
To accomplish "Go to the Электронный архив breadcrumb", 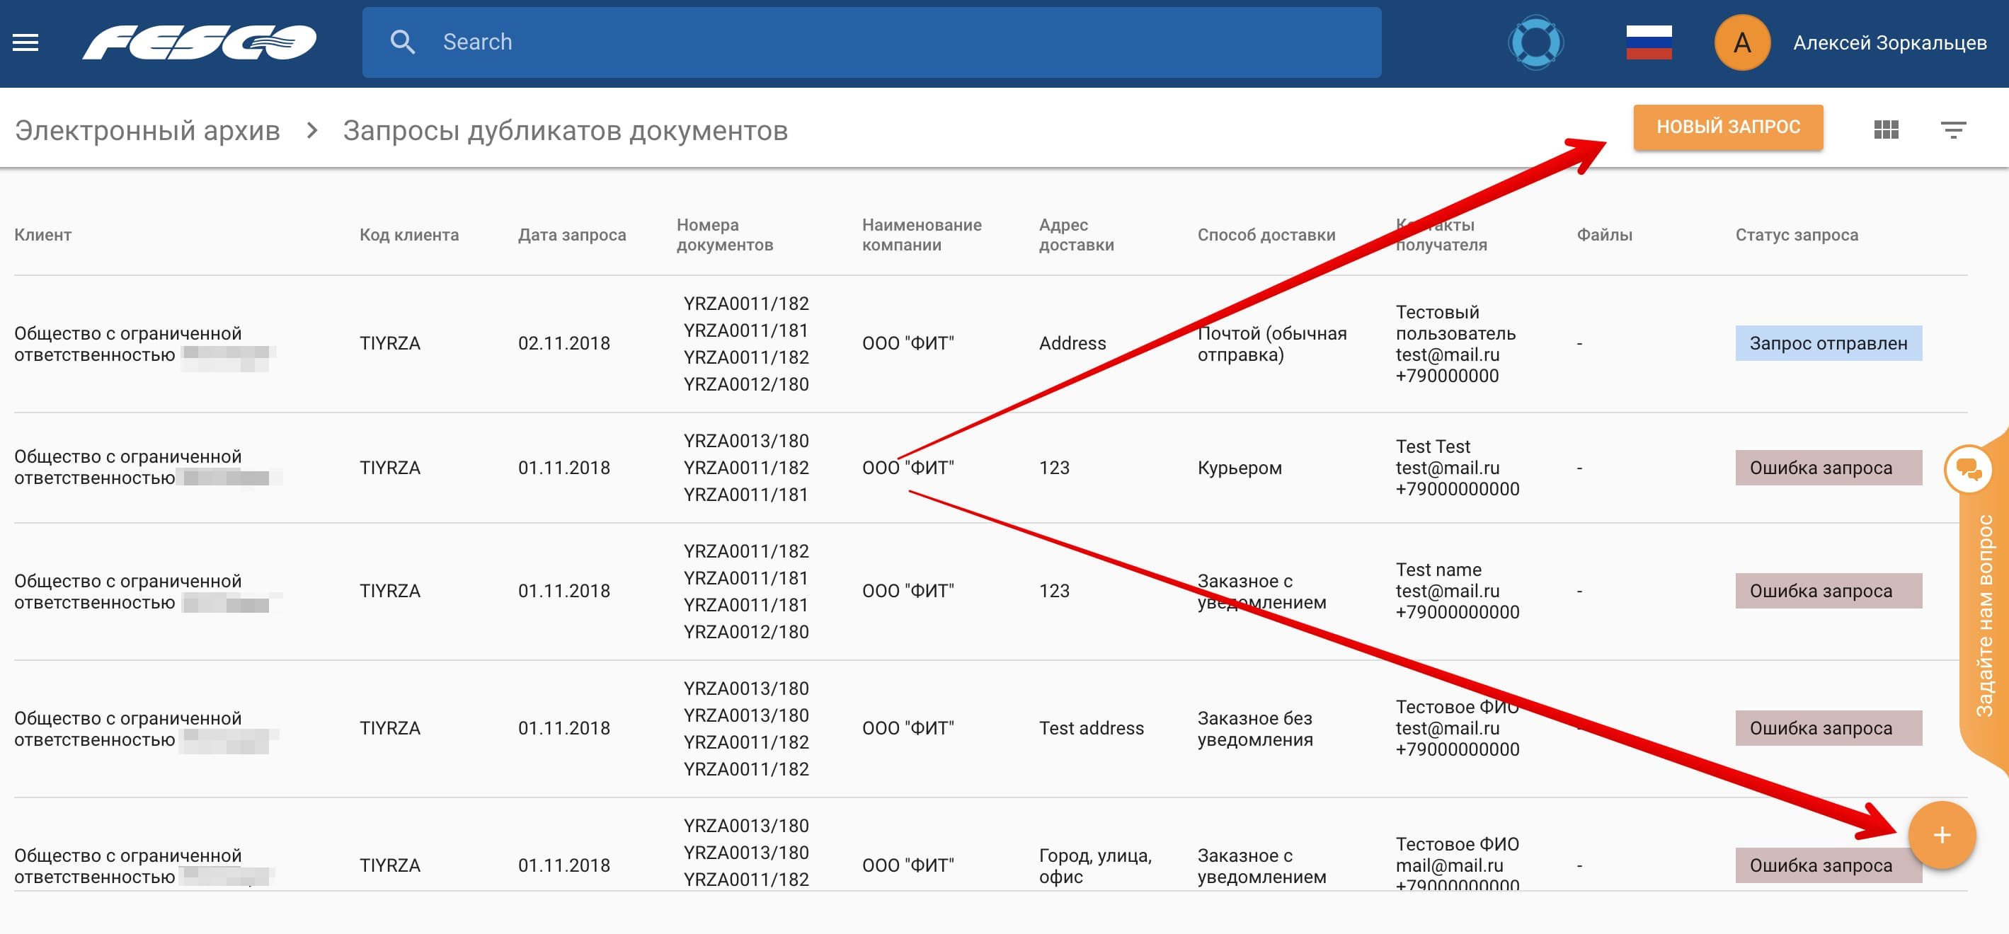I will point(147,130).
